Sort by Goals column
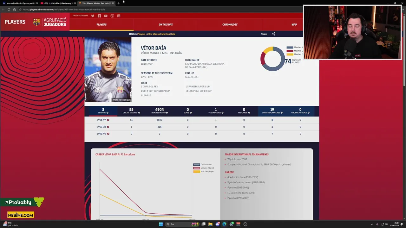Image resolution: width=406 pixels, height=228 pixels. click(188, 111)
